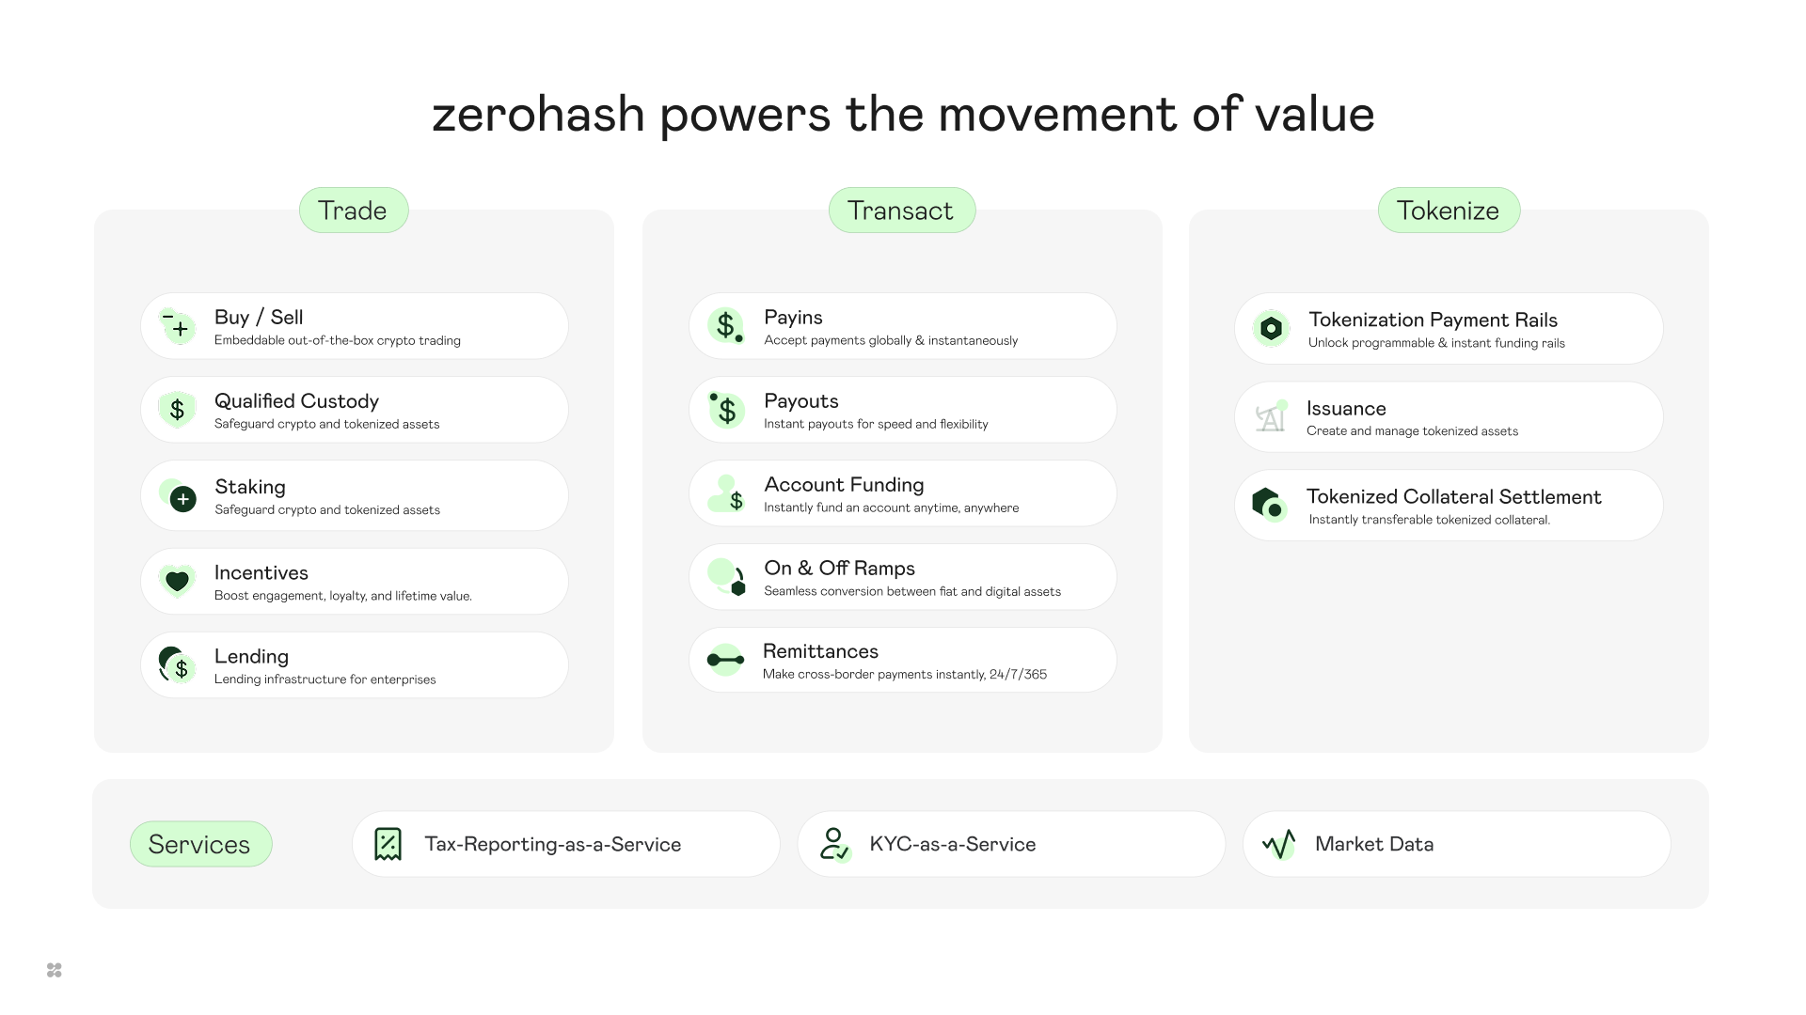Open the Tokenized Collateral Settlement title

pyautogui.click(x=1453, y=497)
